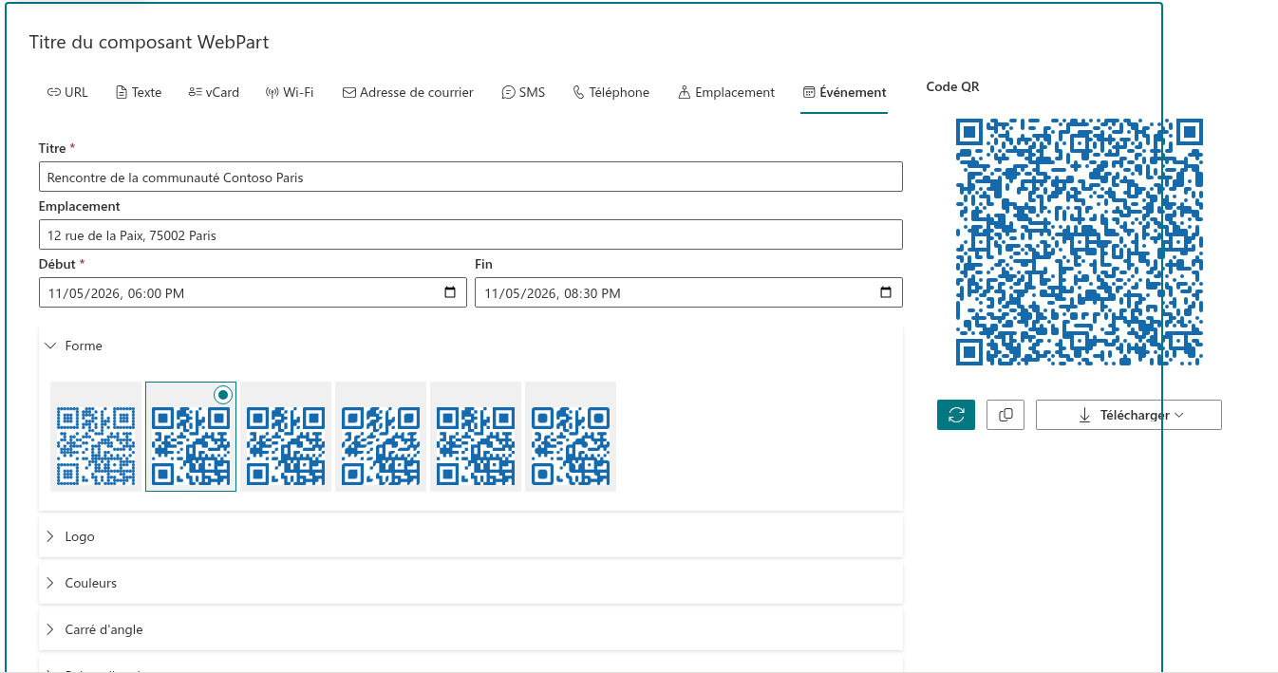This screenshot has height=673, width=1278.
Task: Open the calendar picker in the Début field
Action: click(450, 292)
